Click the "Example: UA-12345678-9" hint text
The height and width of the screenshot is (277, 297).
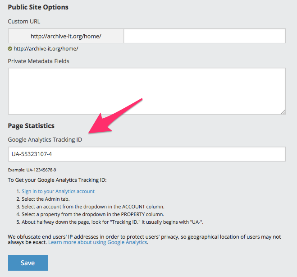coord(32,170)
